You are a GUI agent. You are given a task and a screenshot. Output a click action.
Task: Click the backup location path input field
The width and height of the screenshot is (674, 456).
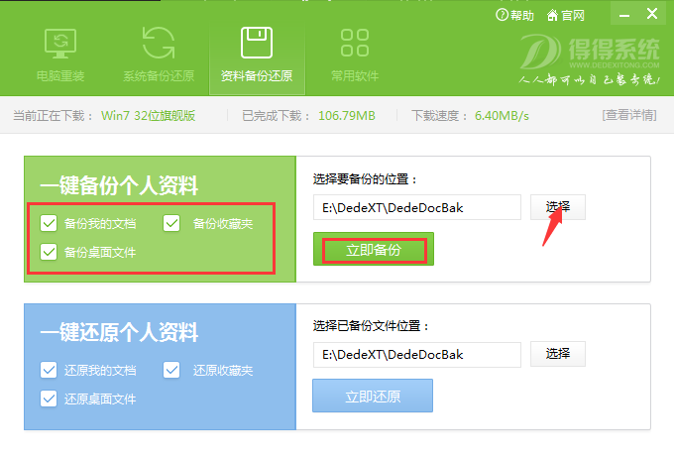click(x=416, y=207)
